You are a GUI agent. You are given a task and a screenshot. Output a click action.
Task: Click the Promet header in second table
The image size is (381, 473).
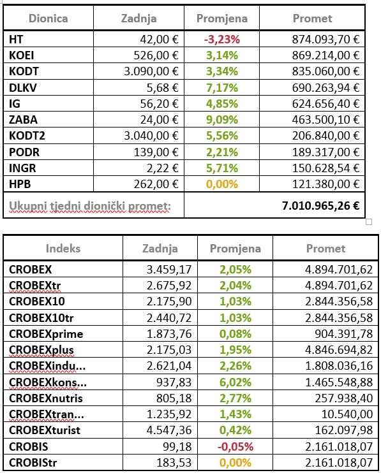point(325,249)
